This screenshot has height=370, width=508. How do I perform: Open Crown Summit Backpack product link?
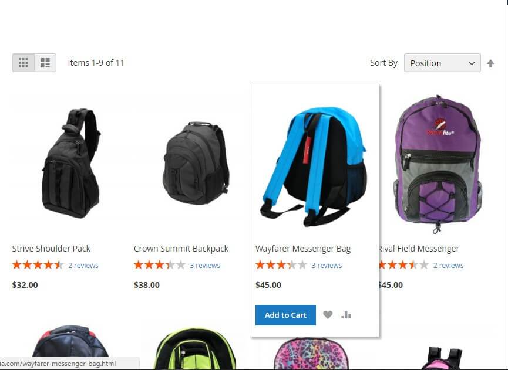pyautogui.click(x=181, y=249)
